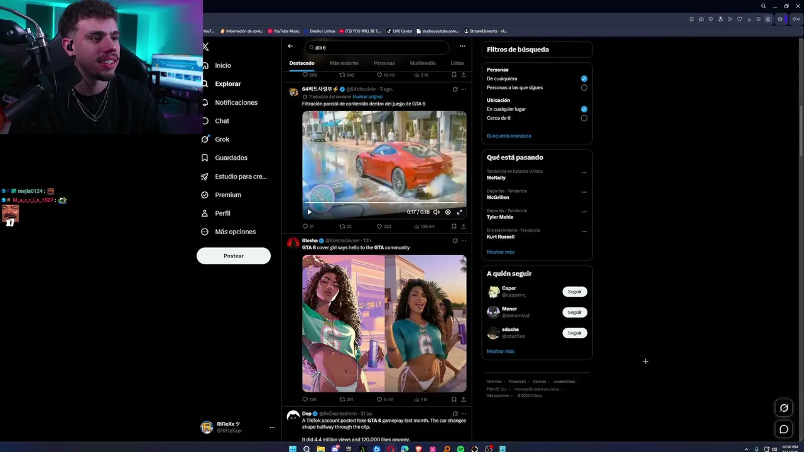Click the Postear button
The width and height of the screenshot is (804, 452).
(x=234, y=256)
